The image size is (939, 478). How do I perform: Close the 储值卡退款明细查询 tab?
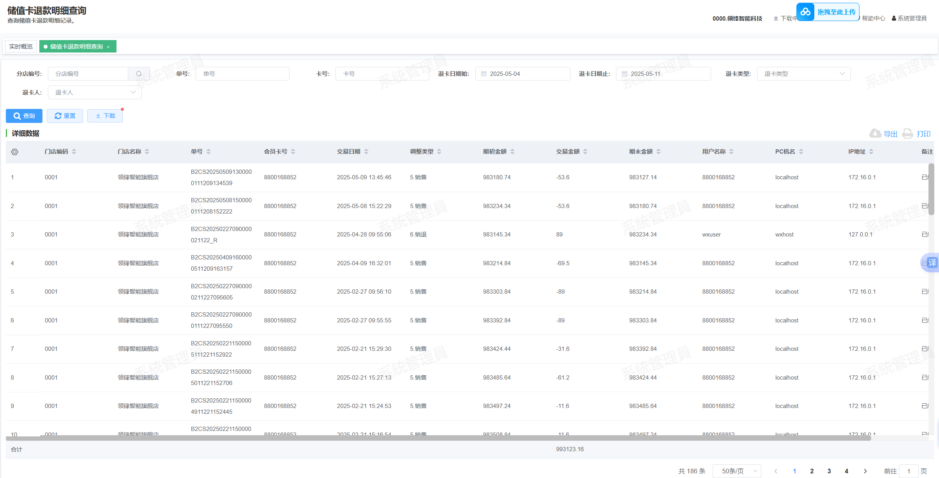pos(108,47)
